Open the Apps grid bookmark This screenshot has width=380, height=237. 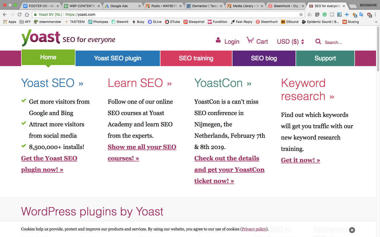tap(10, 22)
